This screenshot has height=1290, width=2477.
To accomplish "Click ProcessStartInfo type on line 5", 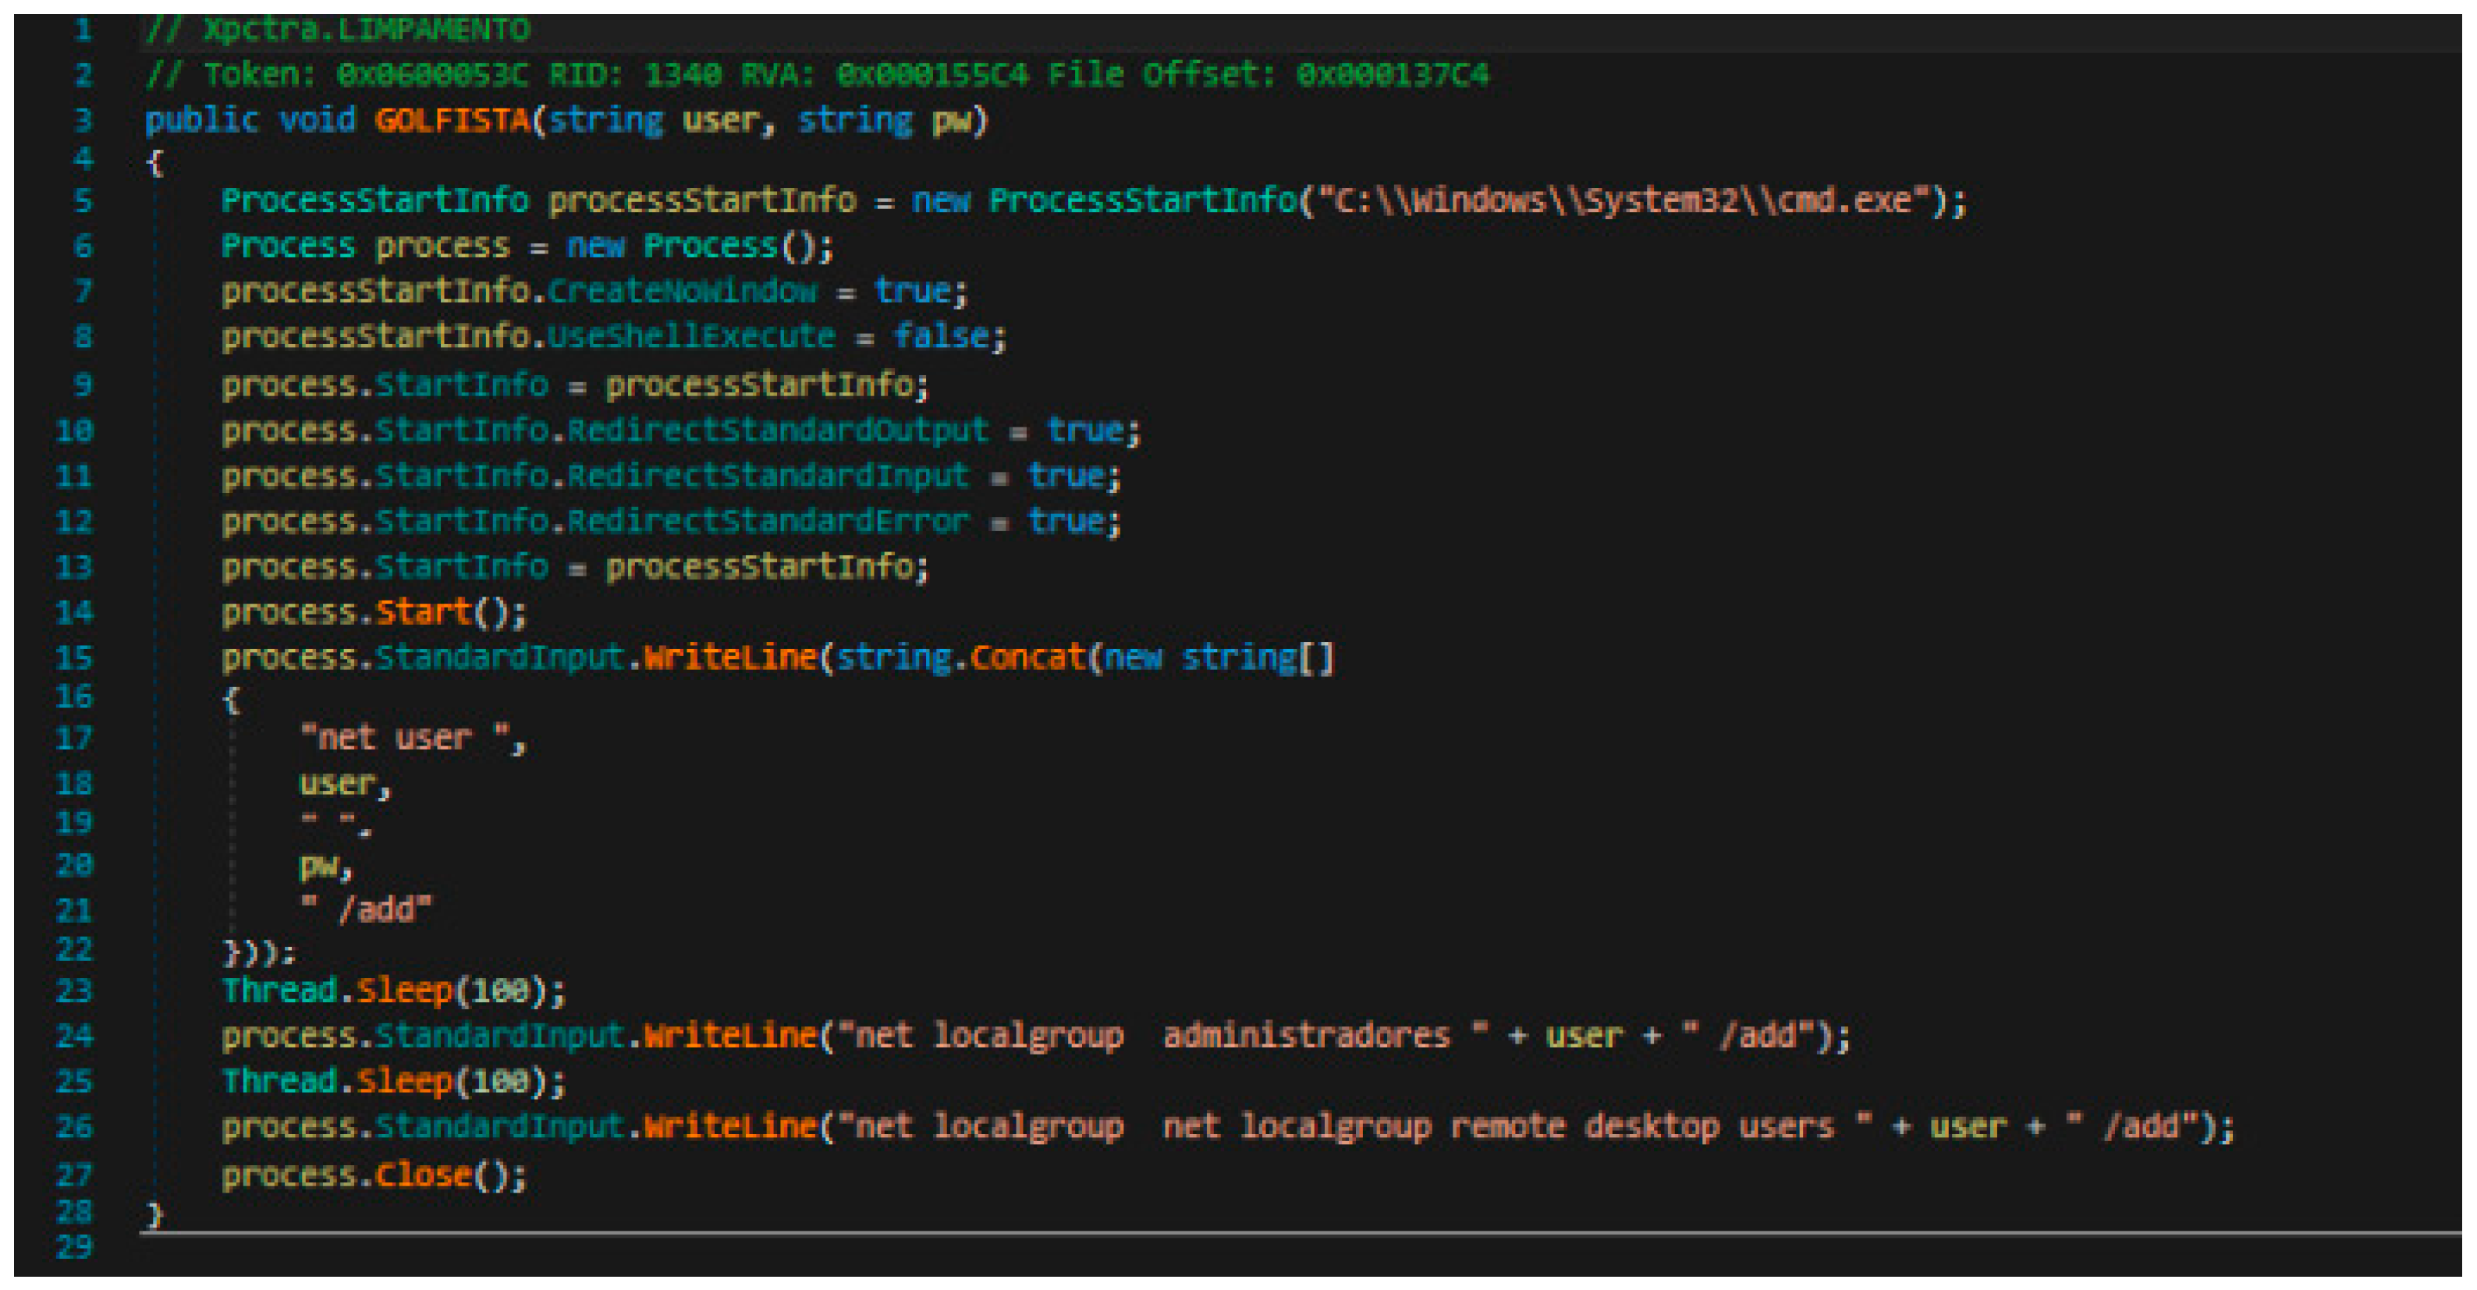I will (374, 200).
